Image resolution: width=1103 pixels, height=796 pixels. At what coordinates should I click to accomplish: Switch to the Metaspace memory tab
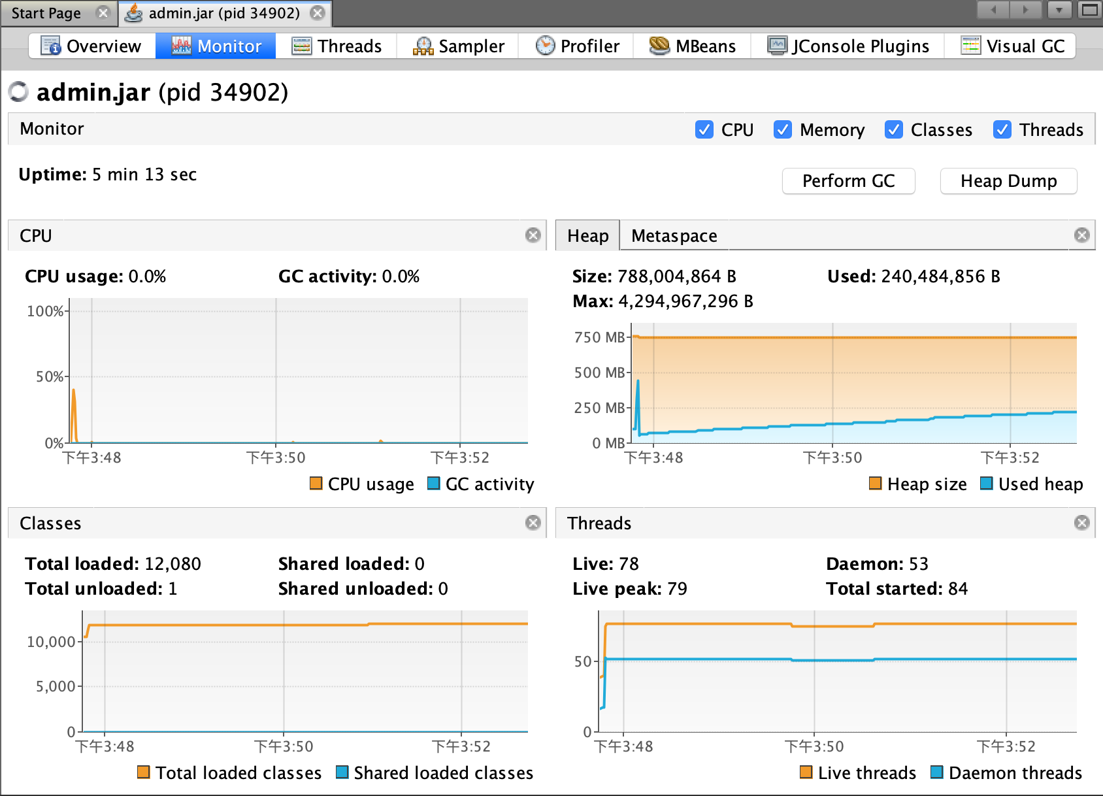(x=674, y=235)
